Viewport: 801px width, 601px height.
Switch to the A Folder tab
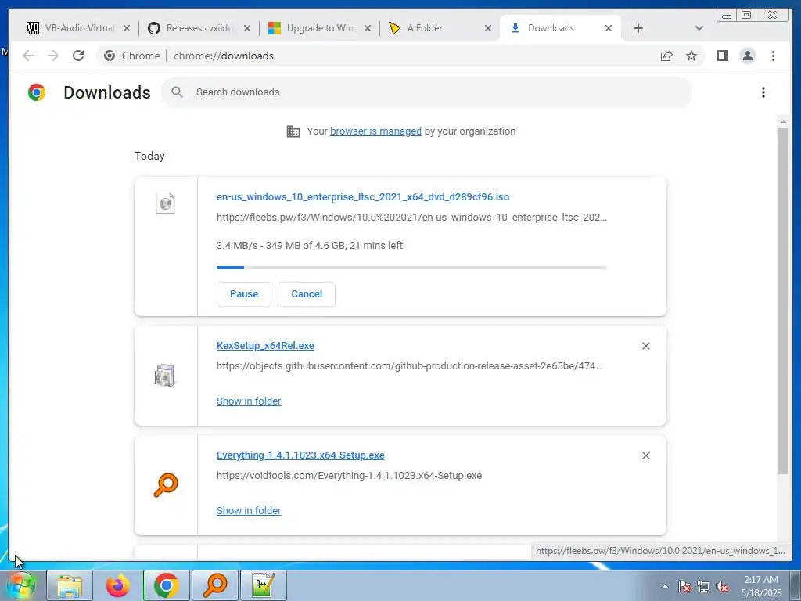coord(433,28)
